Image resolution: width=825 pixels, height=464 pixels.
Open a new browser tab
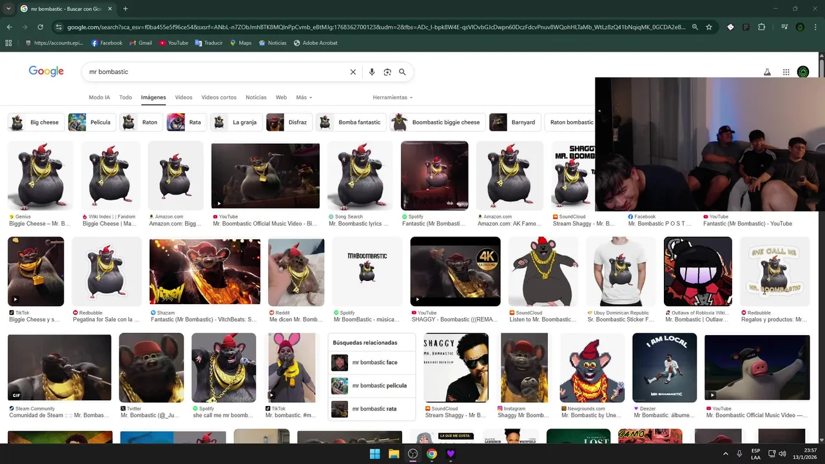tap(125, 8)
